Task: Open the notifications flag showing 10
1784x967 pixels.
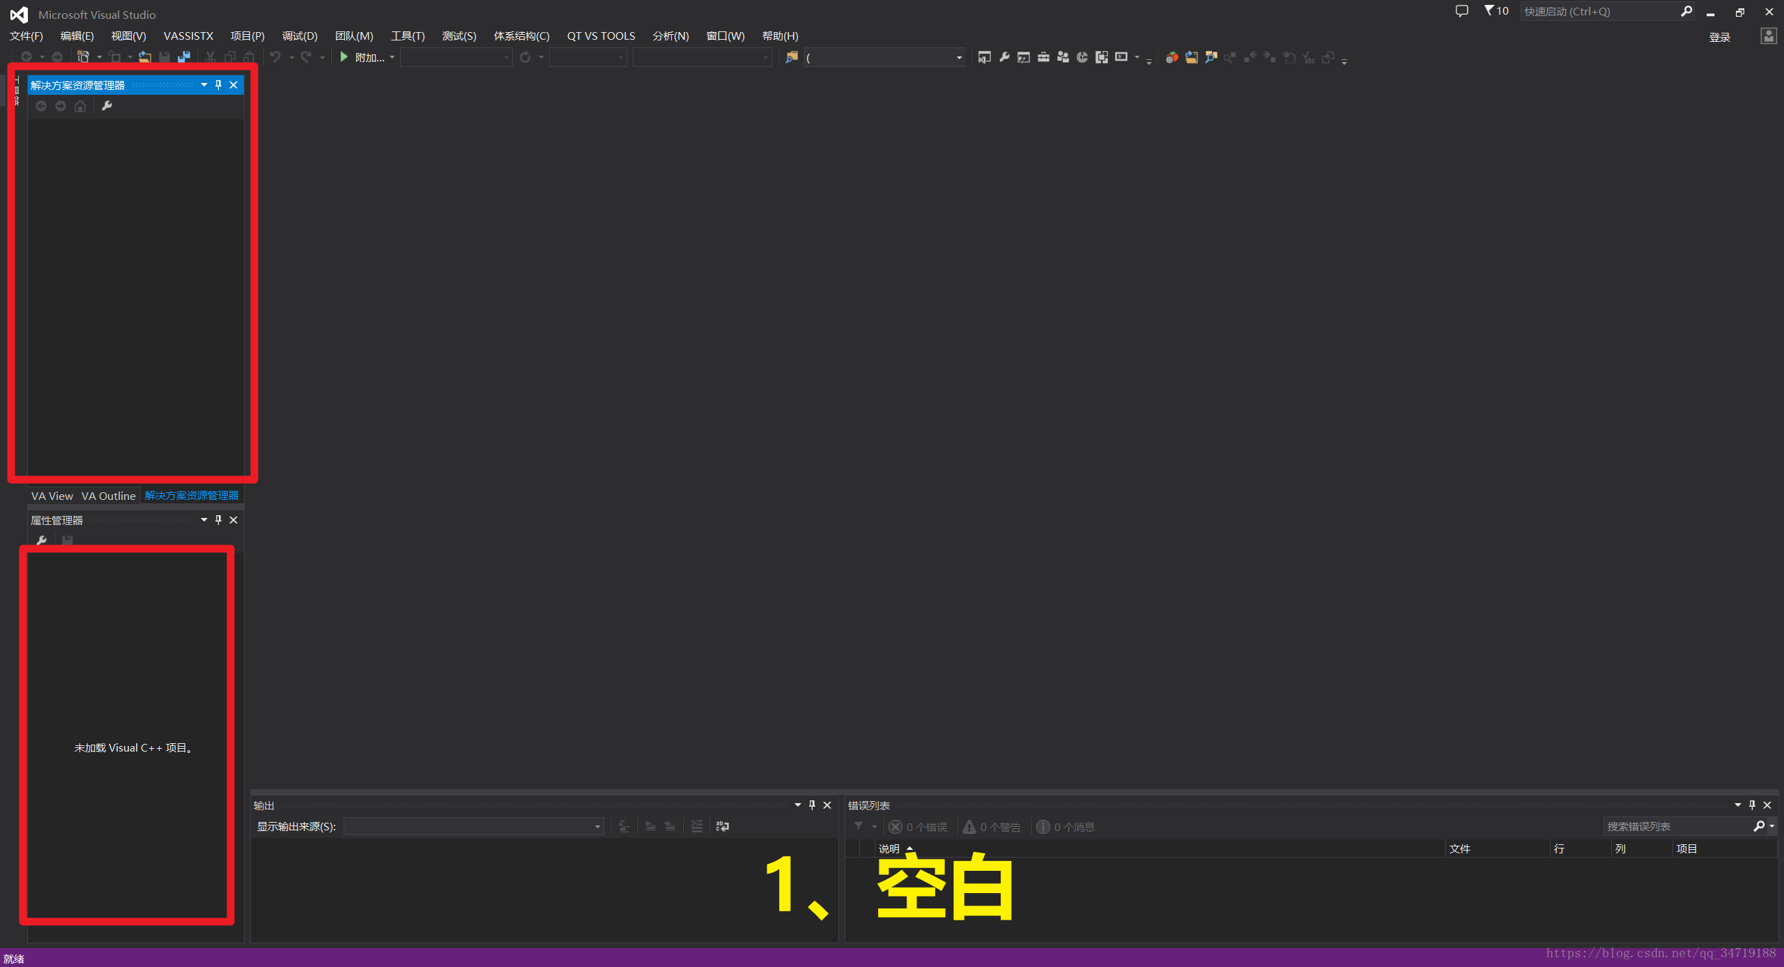Action: (1496, 11)
